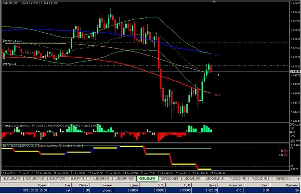Click the #75776 sell order label
The width and height of the screenshot is (301, 194).
(9, 64)
